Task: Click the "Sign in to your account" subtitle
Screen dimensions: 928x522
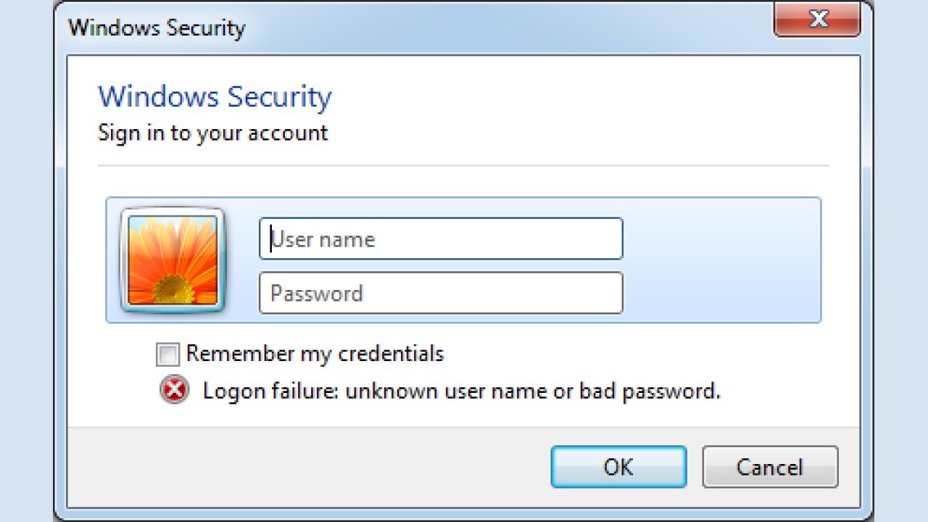Action: coord(212,133)
